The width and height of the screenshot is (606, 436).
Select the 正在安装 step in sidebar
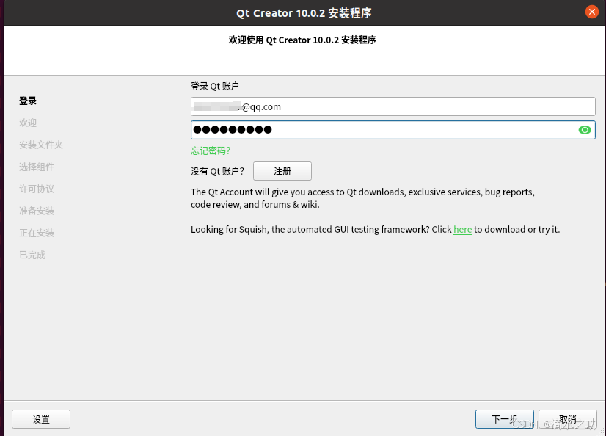coord(37,233)
